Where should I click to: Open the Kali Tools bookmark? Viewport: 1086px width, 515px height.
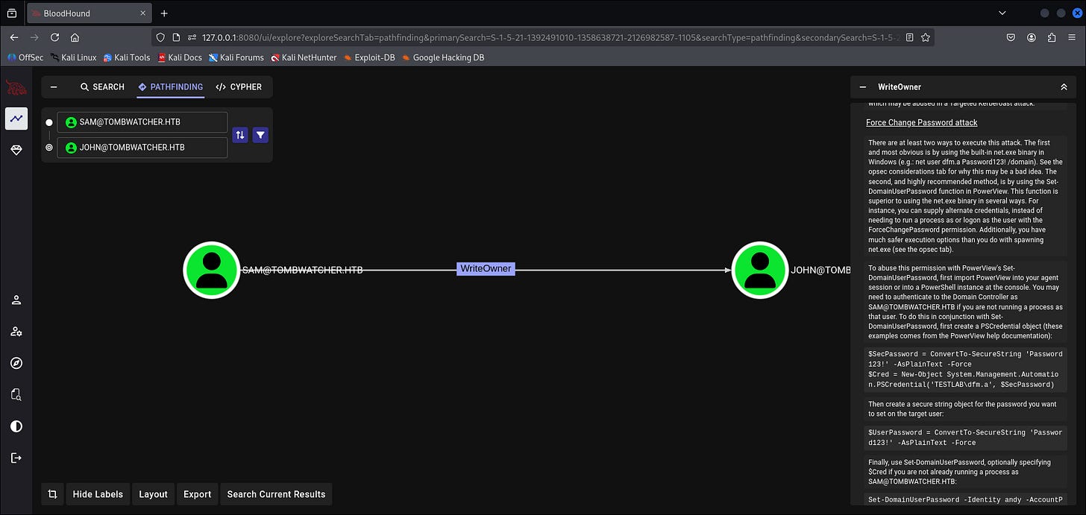(x=127, y=57)
